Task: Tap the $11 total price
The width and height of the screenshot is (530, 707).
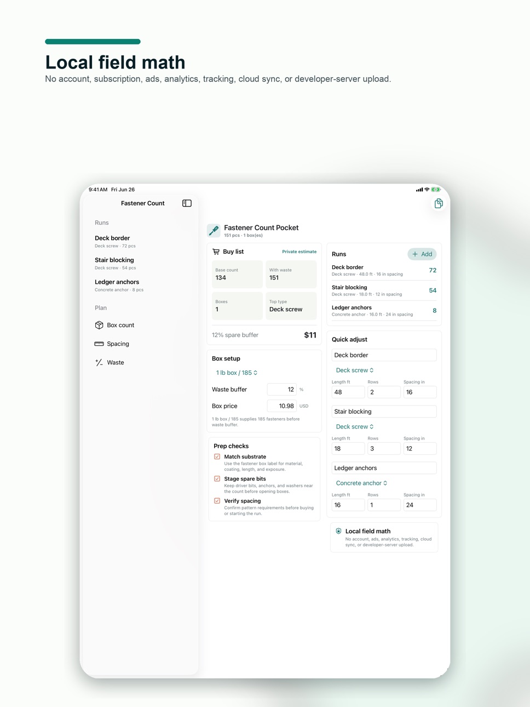Action: coord(310,335)
